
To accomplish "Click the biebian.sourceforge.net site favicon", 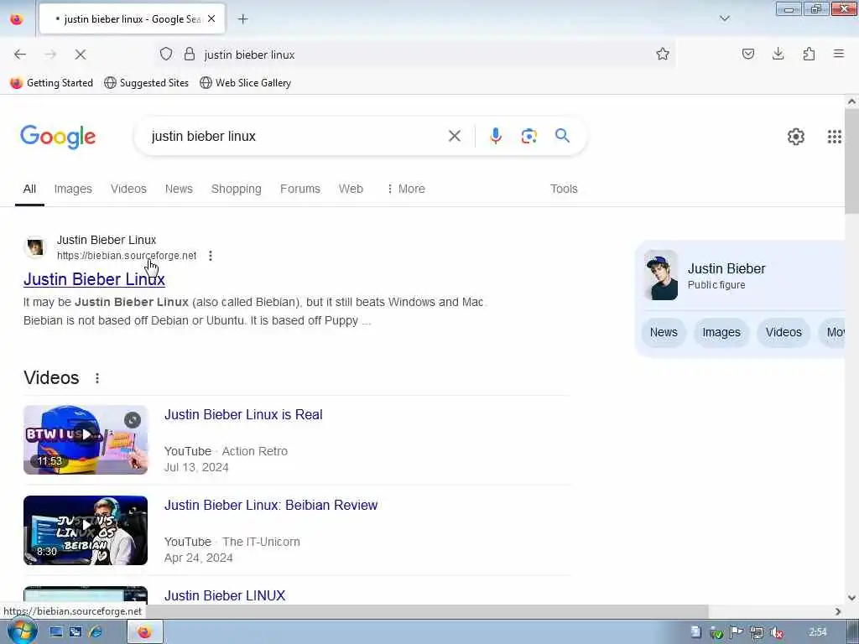I will (x=35, y=247).
